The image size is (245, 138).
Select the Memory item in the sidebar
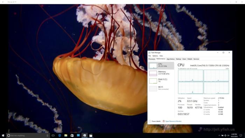[x=161, y=73]
